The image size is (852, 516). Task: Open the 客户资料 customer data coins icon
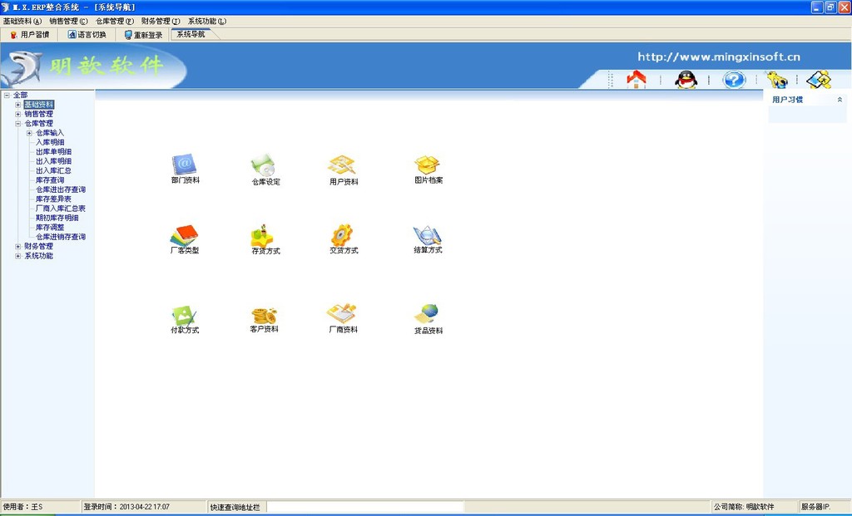264,315
